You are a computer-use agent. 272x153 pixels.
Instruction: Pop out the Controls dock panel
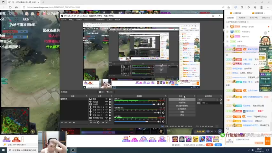tap(194, 96)
